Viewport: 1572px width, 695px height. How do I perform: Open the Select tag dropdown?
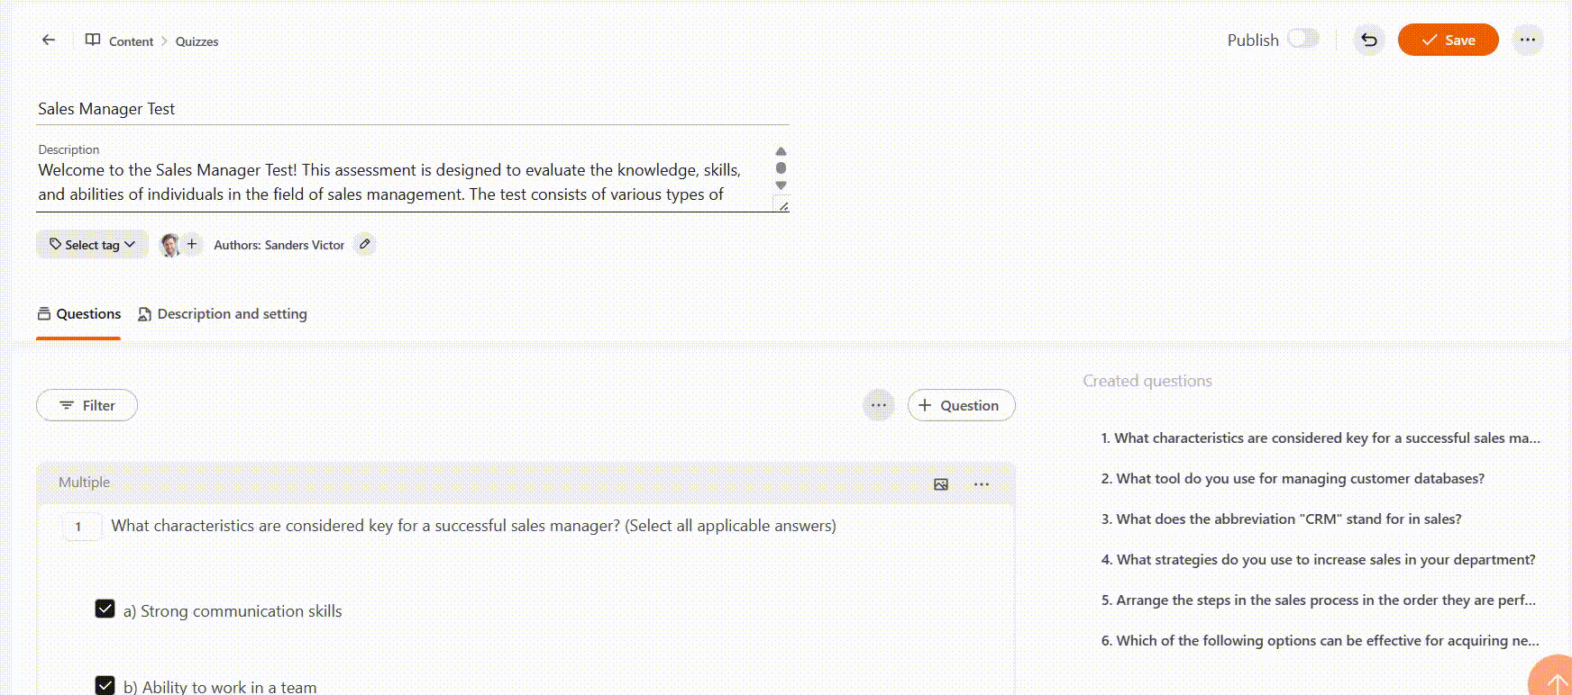coord(92,244)
